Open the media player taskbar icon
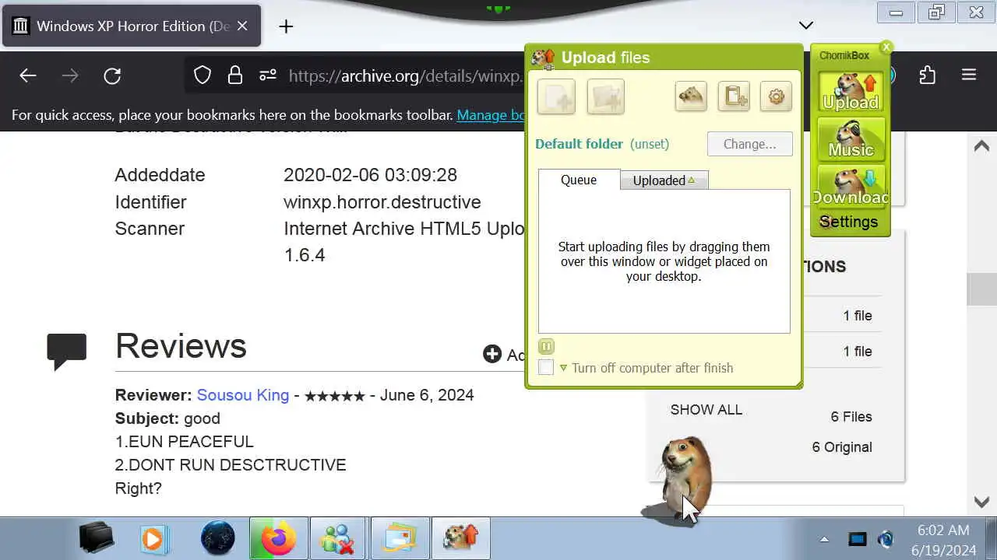Viewport: 997px width, 560px height. click(156, 538)
